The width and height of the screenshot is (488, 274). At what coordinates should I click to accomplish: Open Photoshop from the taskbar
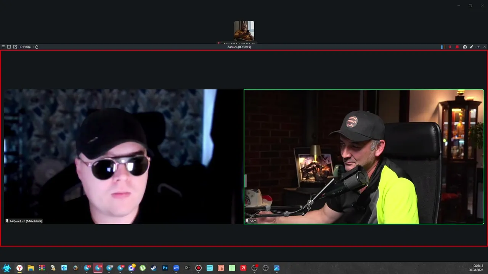click(165, 268)
